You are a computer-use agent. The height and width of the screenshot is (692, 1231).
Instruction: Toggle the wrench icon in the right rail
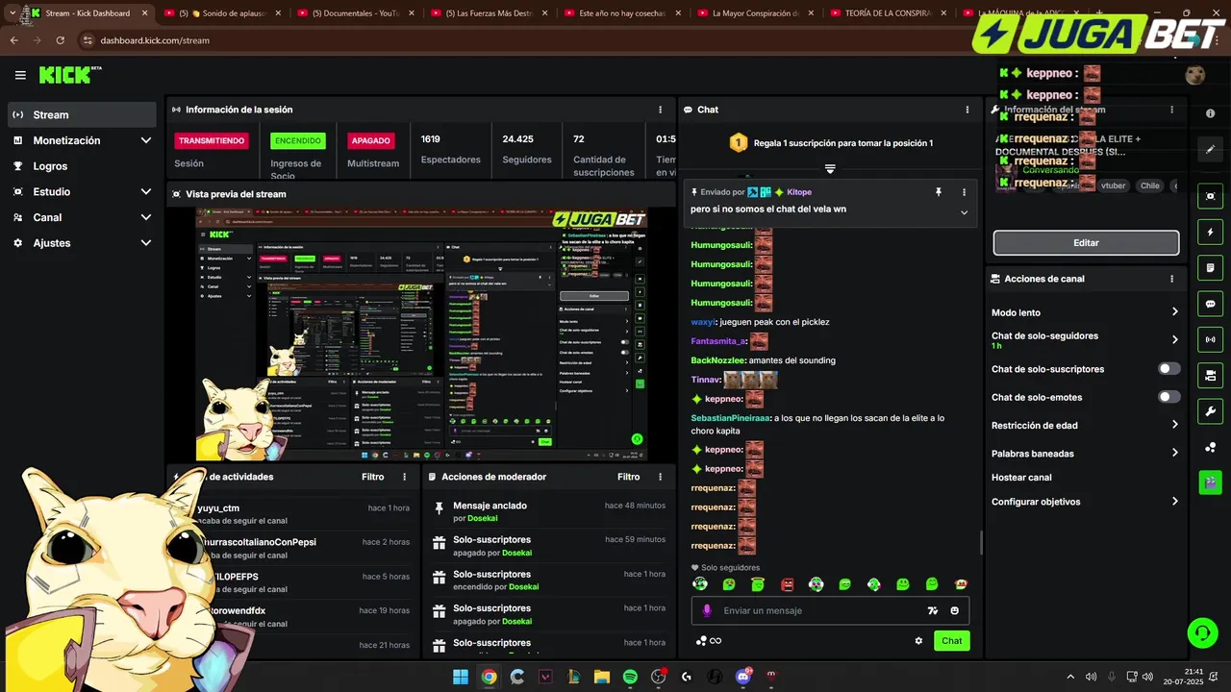[1210, 411]
